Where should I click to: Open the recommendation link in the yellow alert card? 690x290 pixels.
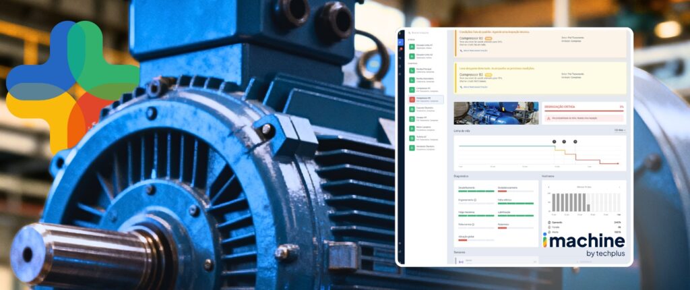474,87
